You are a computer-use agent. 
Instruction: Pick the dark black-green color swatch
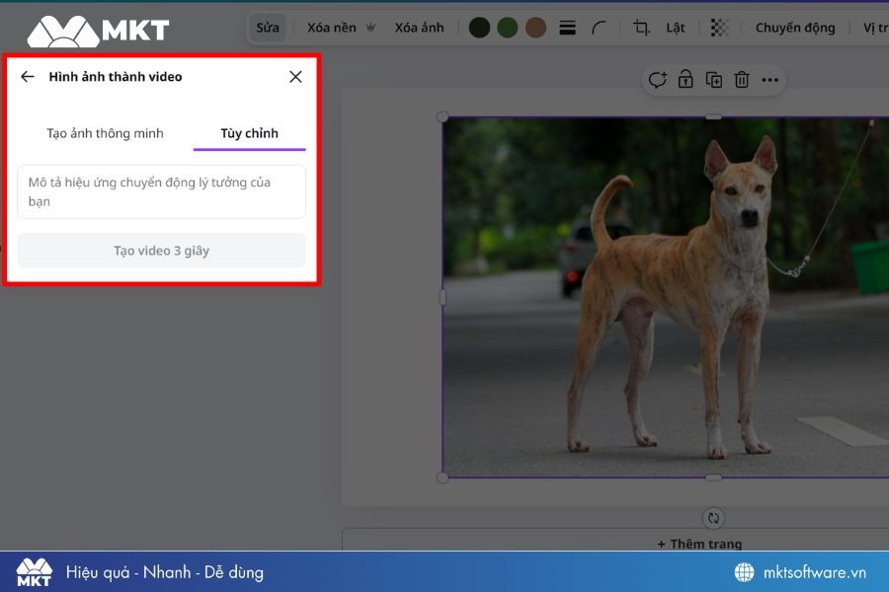pos(479,28)
